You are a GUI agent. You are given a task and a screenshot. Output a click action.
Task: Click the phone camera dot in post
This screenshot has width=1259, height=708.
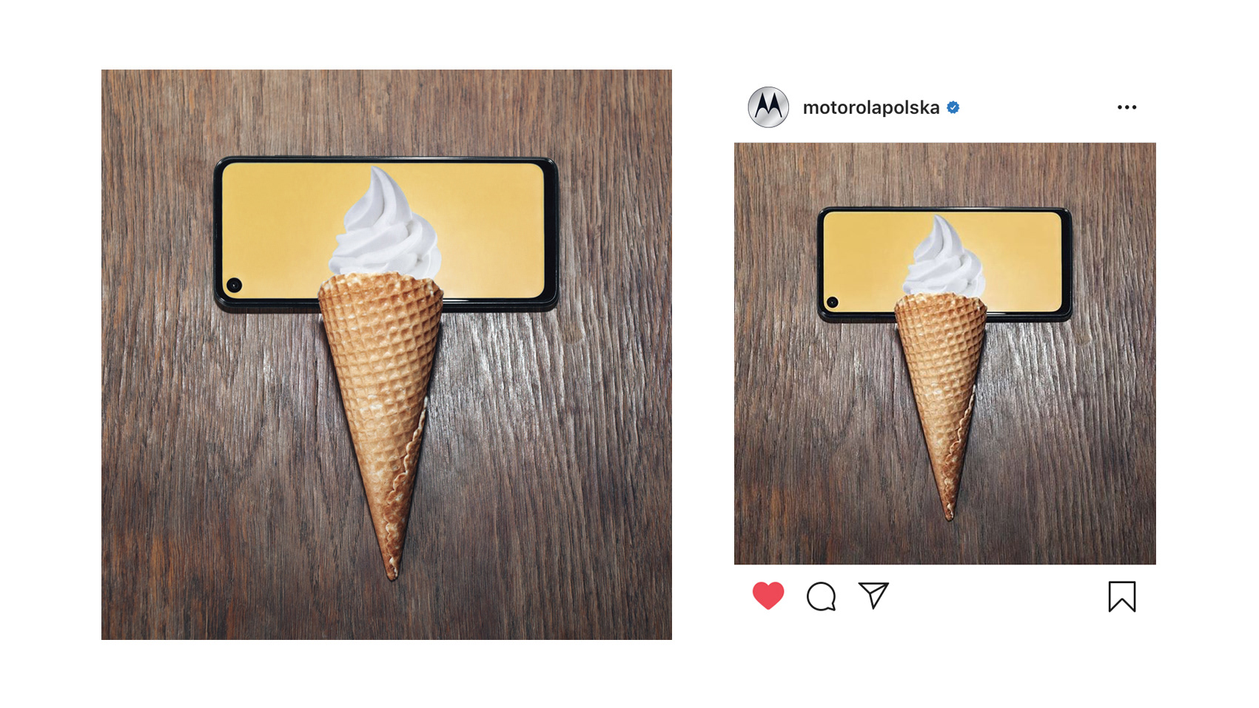pos(832,302)
